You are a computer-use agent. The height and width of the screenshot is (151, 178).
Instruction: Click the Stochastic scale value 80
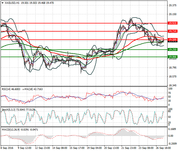169,111
